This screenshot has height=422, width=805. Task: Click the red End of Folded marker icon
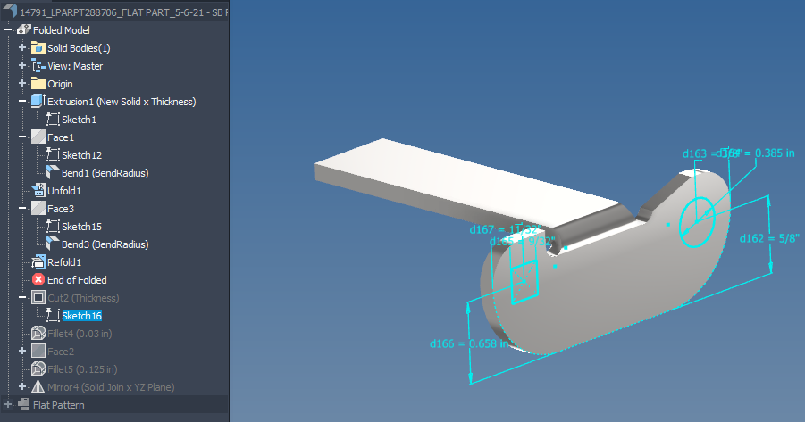tap(38, 279)
